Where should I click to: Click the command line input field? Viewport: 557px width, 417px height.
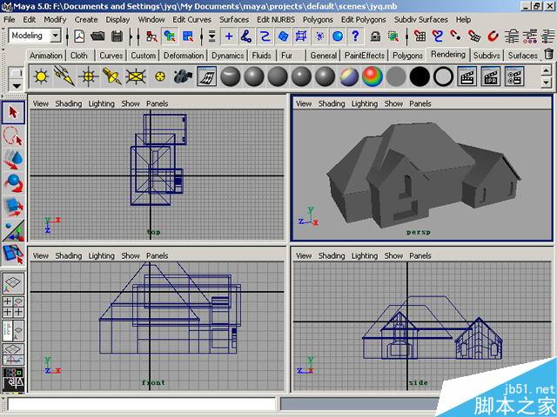tap(141, 404)
